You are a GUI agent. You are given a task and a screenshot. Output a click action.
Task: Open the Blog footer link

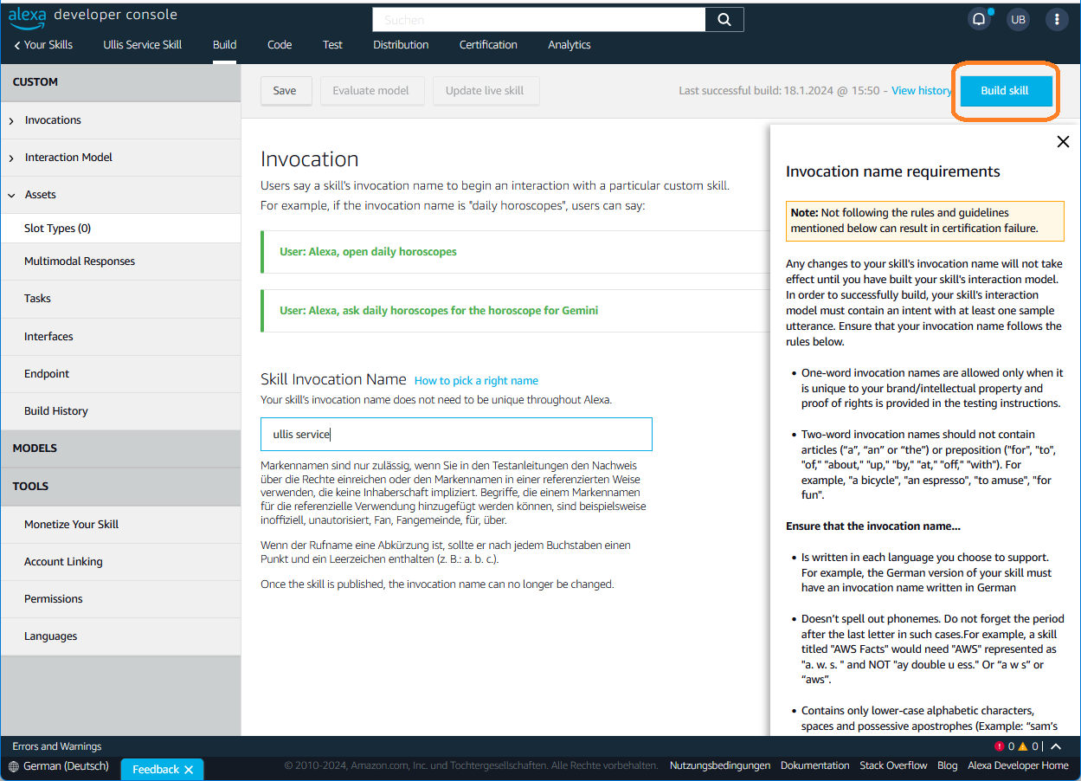(948, 765)
